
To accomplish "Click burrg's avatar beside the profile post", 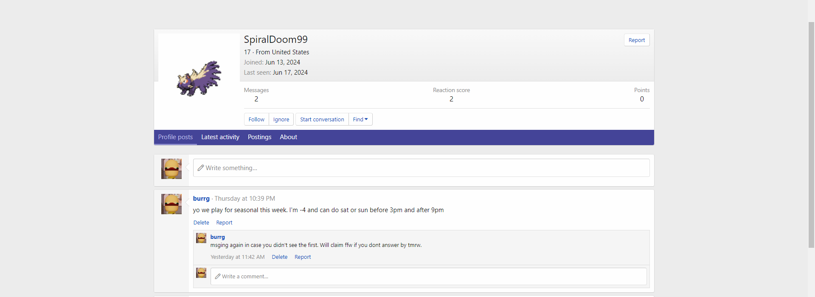I will [171, 204].
